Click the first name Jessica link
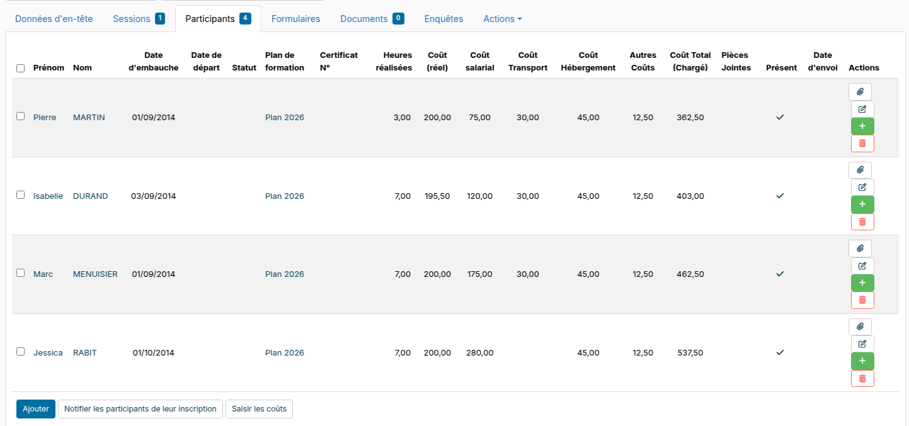This screenshot has width=909, height=426. (x=48, y=353)
